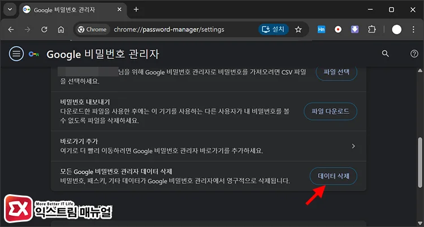
Task: Select the Google 비밀번호 관리자 tab
Action: [73, 10]
